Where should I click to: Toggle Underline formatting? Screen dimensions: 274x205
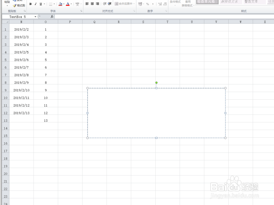pos(41,4)
